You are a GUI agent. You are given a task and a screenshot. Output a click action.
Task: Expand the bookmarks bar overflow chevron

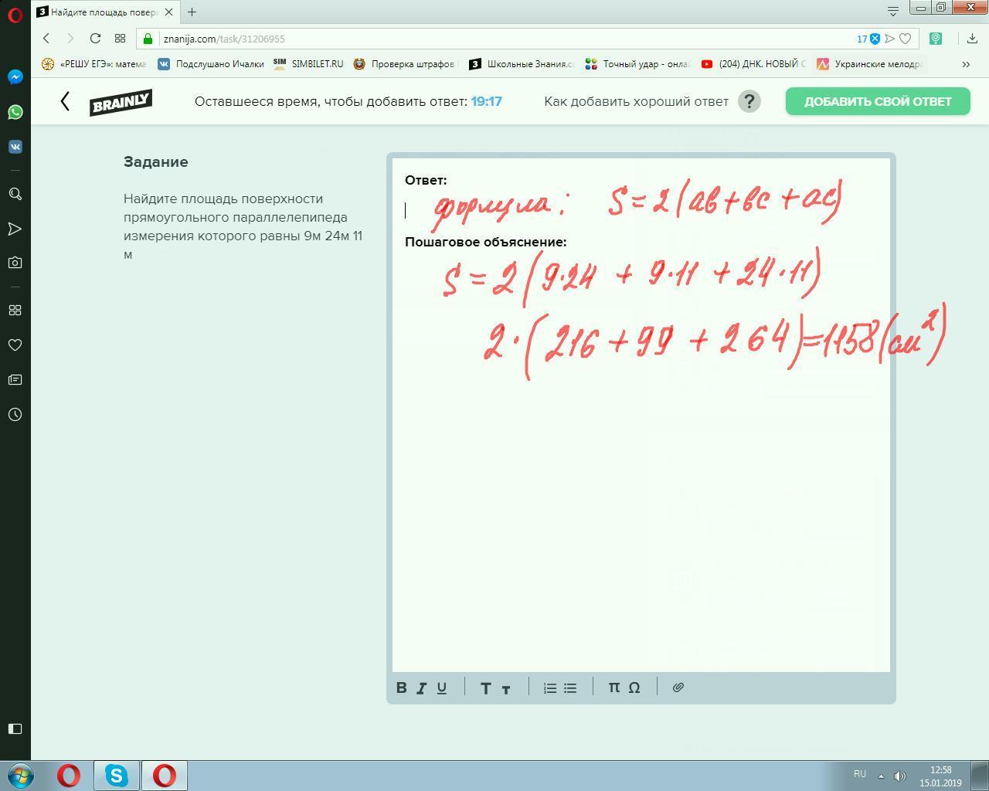[966, 64]
